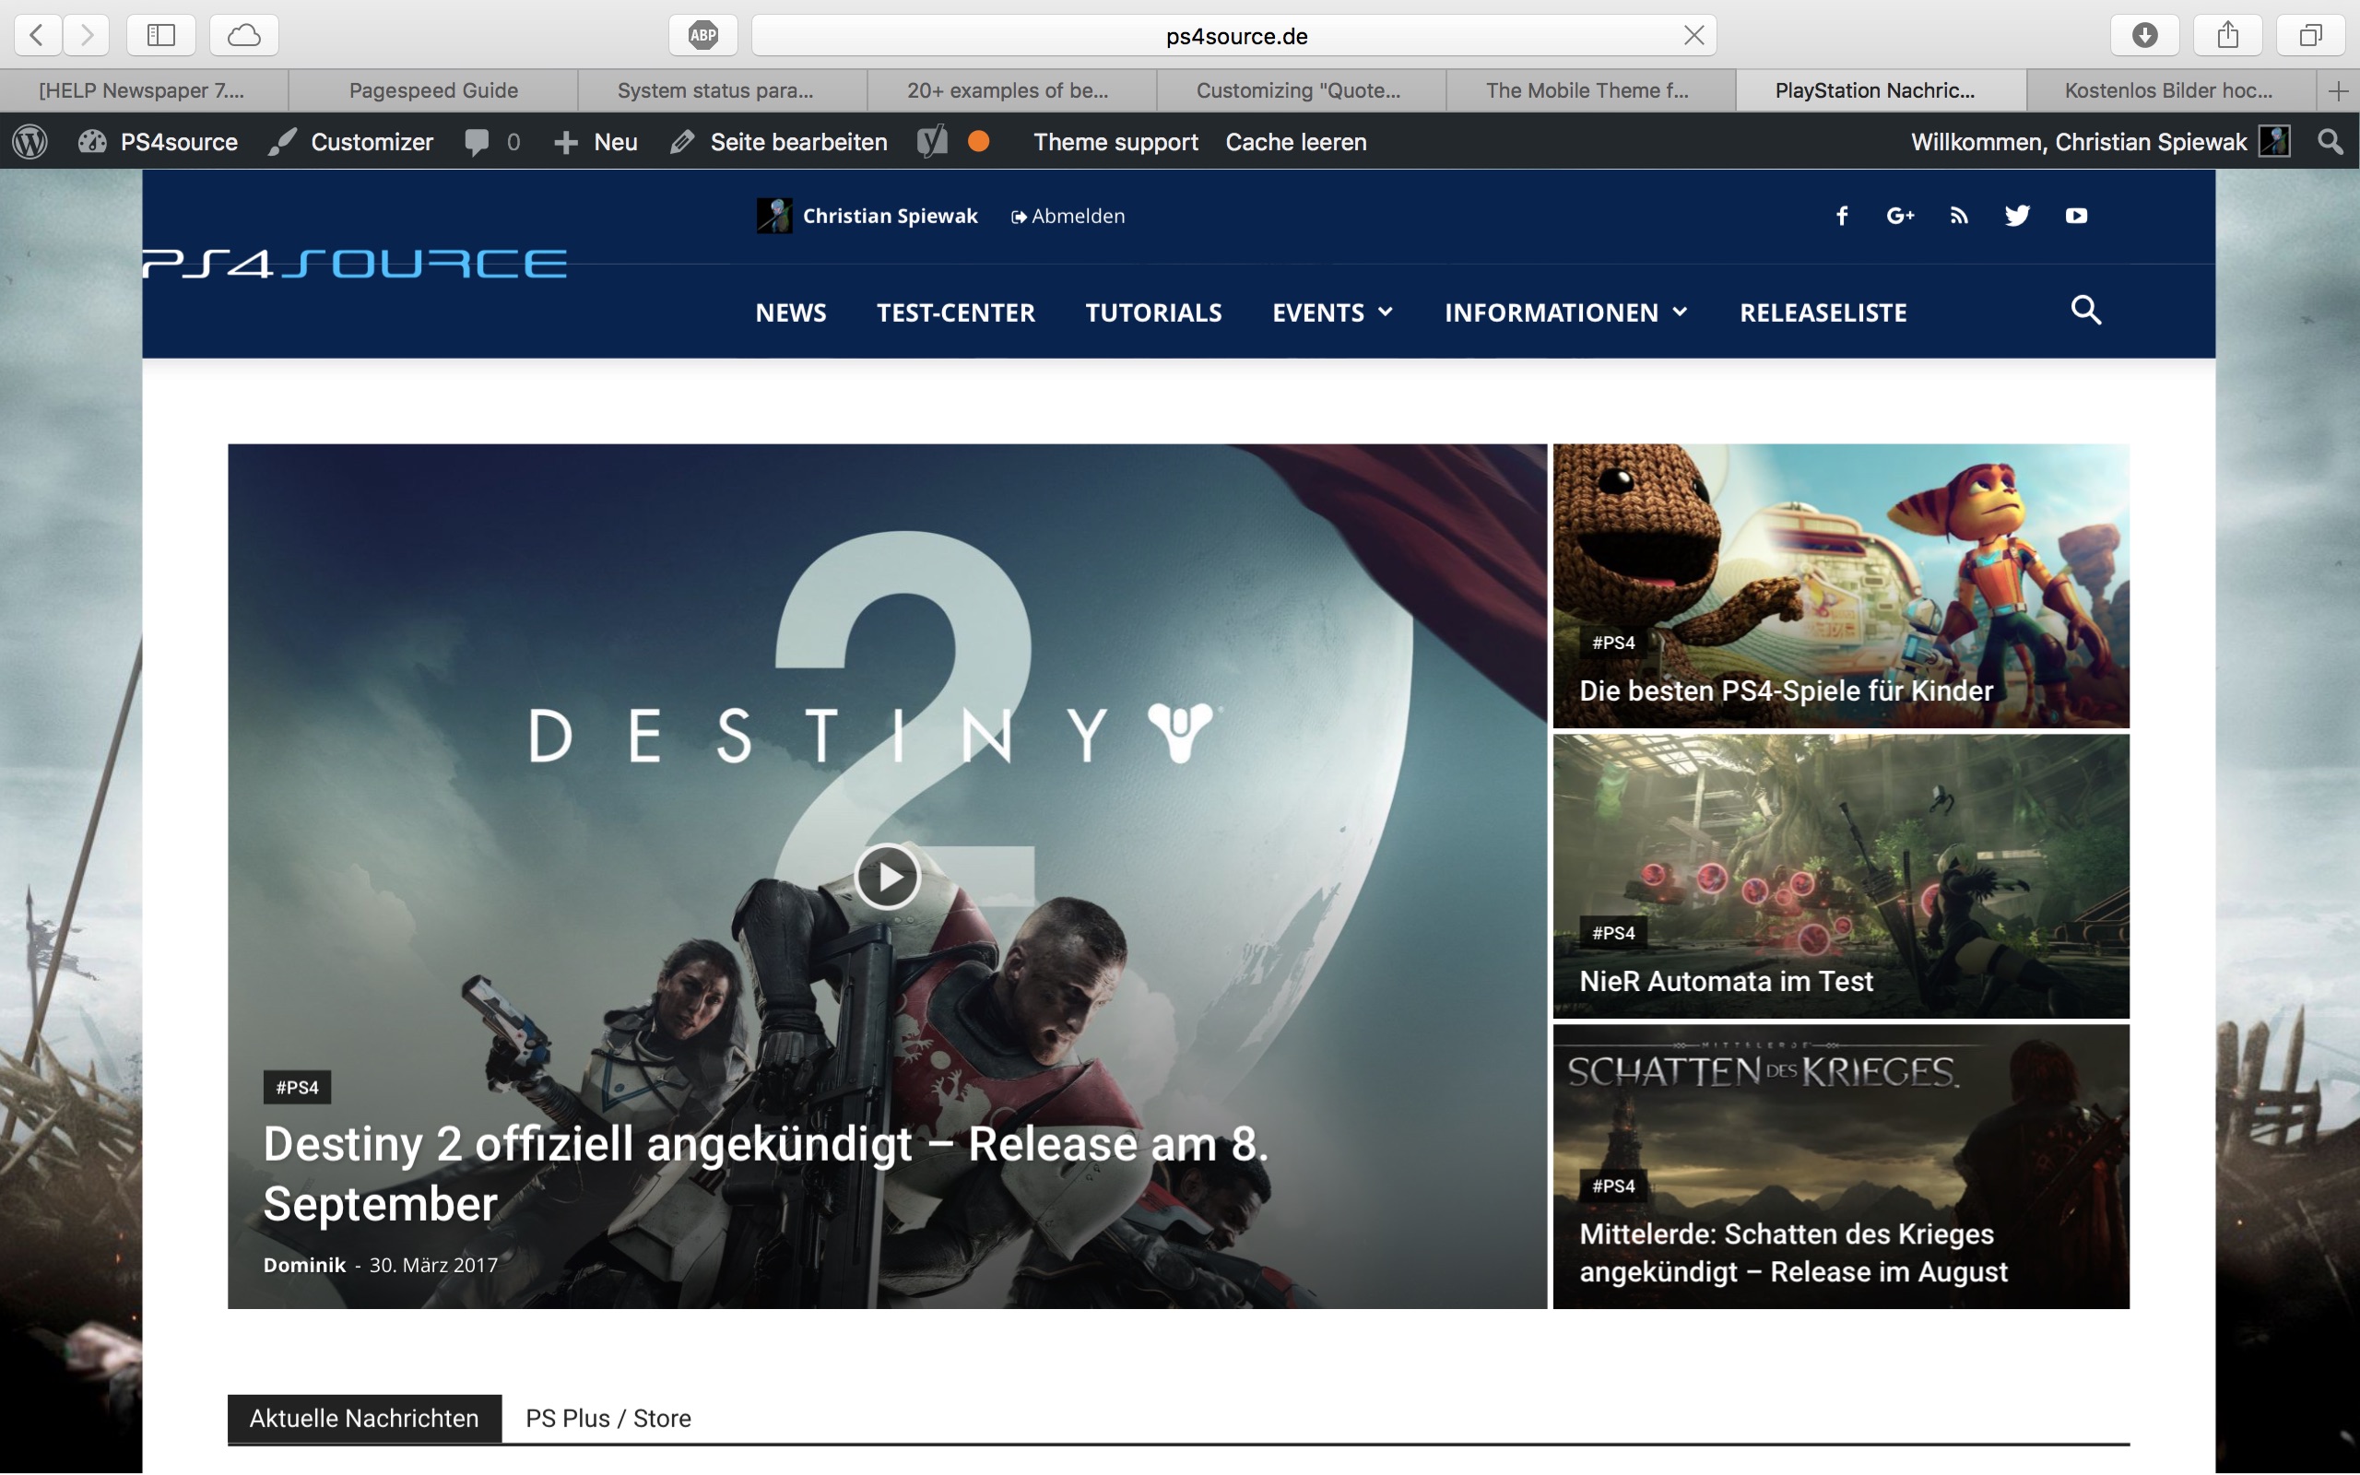Viewport: 2360px width, 1475px height.
Task: Select Seite bearbeiten in admin bar
Action: (x=779, y=142)
